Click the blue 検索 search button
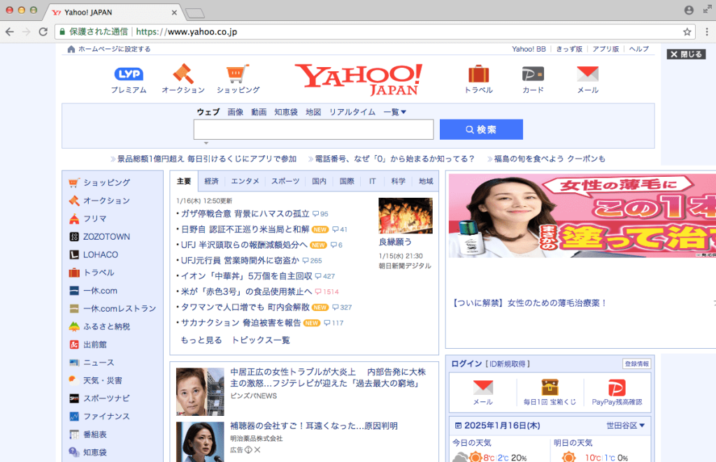716x462 pixels. (481, 129)
